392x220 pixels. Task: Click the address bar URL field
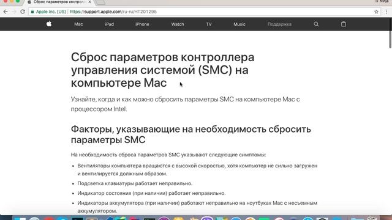[205, 12]
